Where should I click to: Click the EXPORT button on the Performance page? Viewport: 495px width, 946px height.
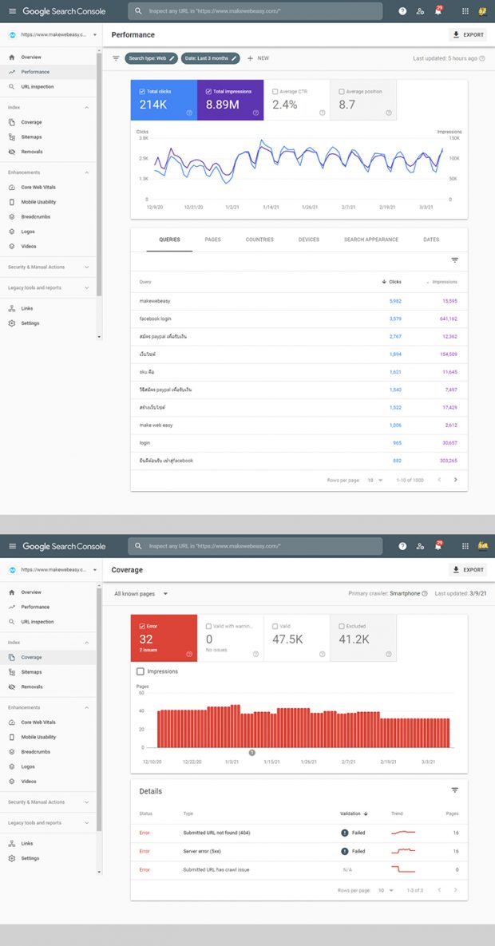pyautogui.click(x=468, y=35)
